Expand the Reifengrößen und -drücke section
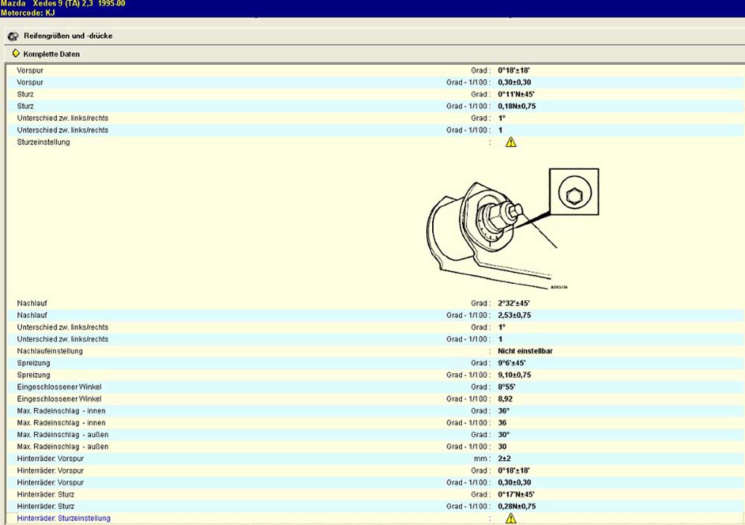Screen dimensions: 745x525 click(68, 36)
